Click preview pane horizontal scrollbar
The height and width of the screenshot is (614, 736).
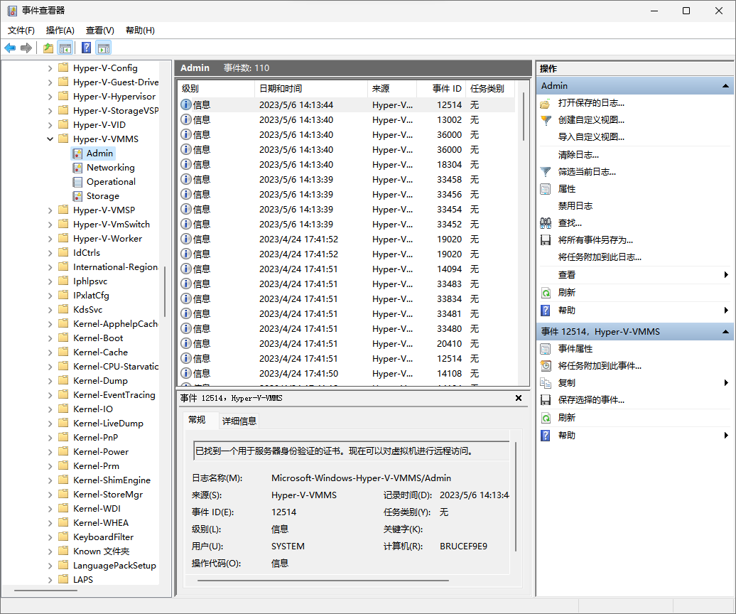pyautogui.click(x=323, y=581)
